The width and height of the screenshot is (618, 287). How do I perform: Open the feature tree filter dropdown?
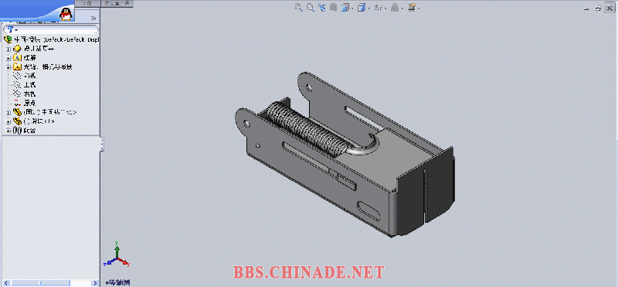(x=12, y=29)
